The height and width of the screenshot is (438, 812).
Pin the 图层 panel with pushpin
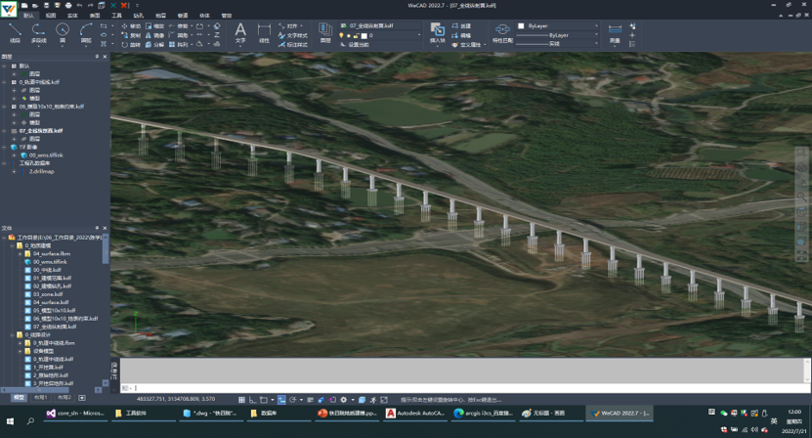[x=97, y=57]
